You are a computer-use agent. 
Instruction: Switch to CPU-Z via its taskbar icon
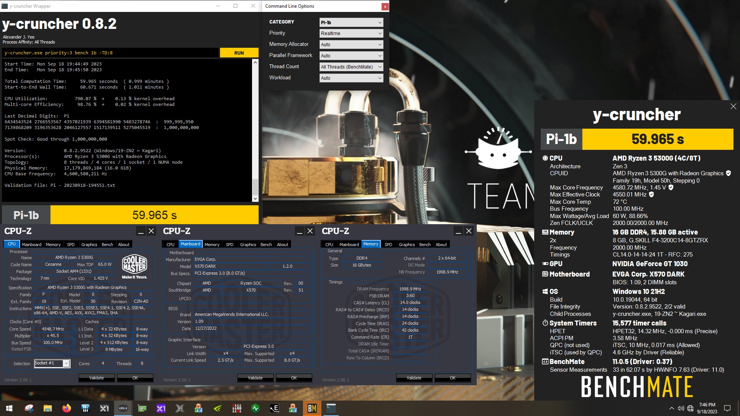(x=123, y=408)
